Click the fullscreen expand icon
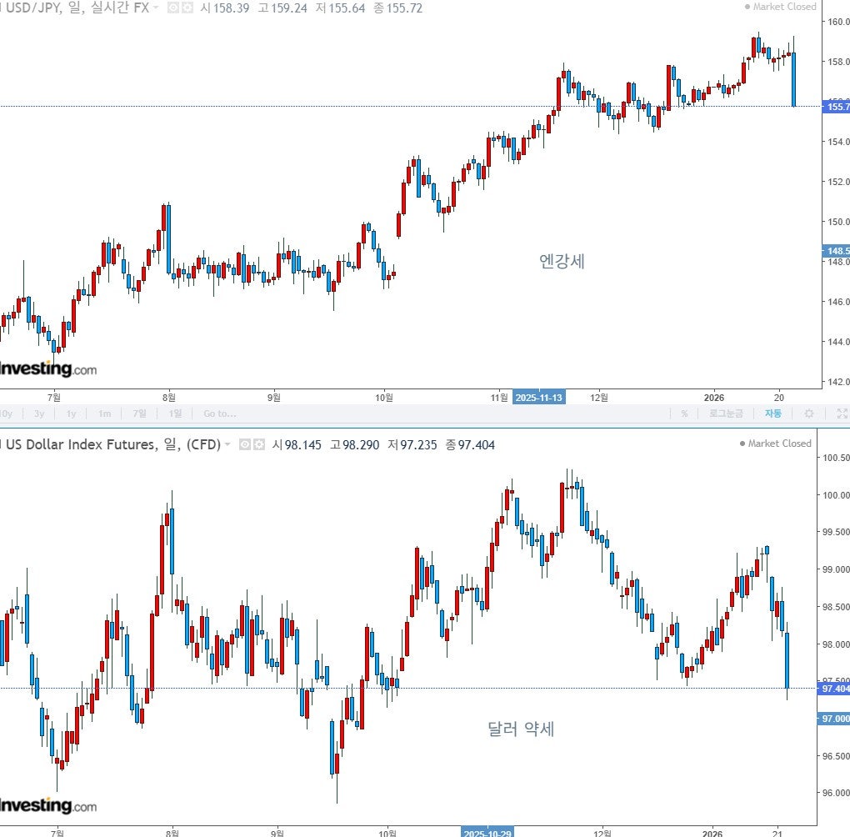The height and width of the screenshot is (837, 850). 842,413
